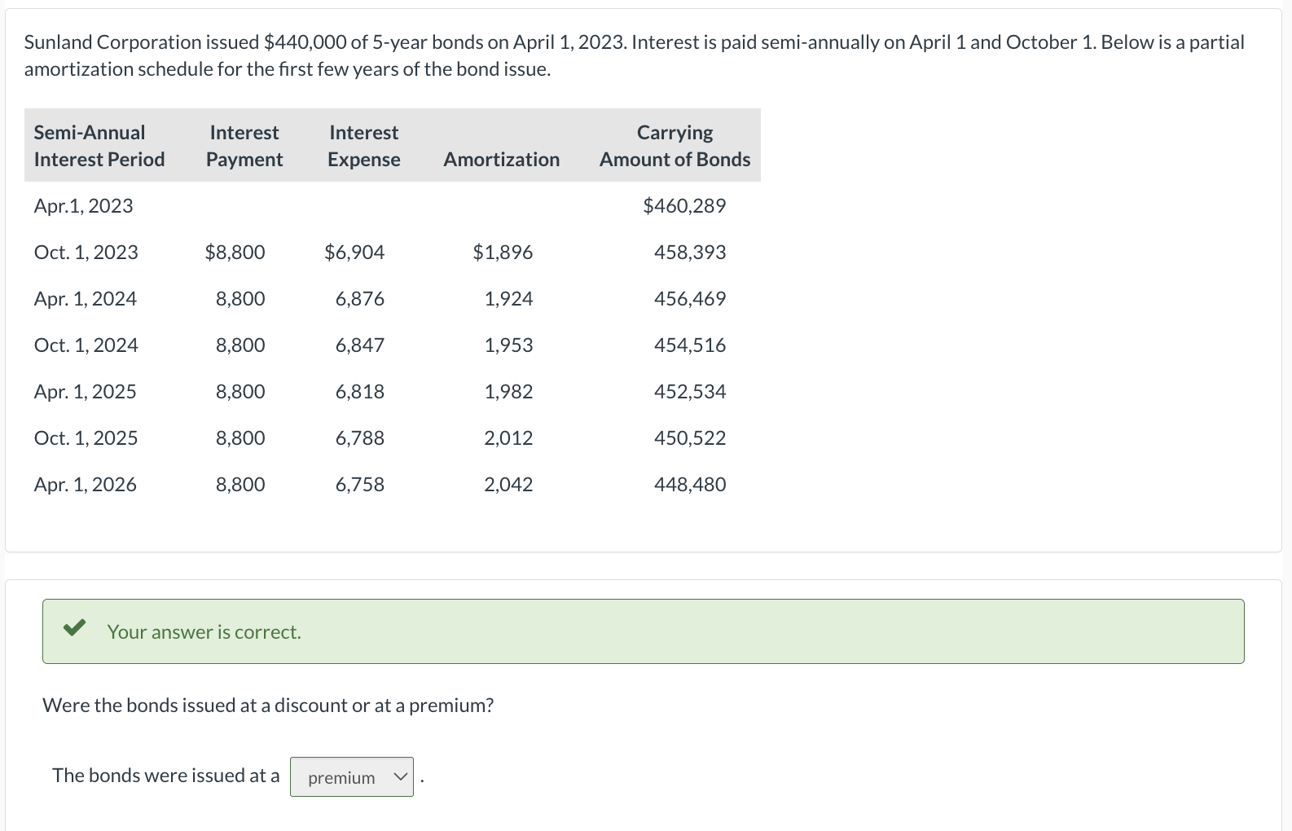
Task: Click the 6,847 interest expense value
Action: click(360, 345)
